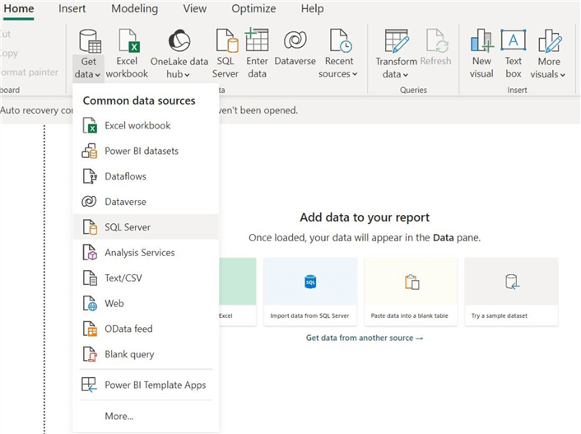Click the Format painter button
The width and height of the screenshot is (581, 434).
click(x=30, y=72)
